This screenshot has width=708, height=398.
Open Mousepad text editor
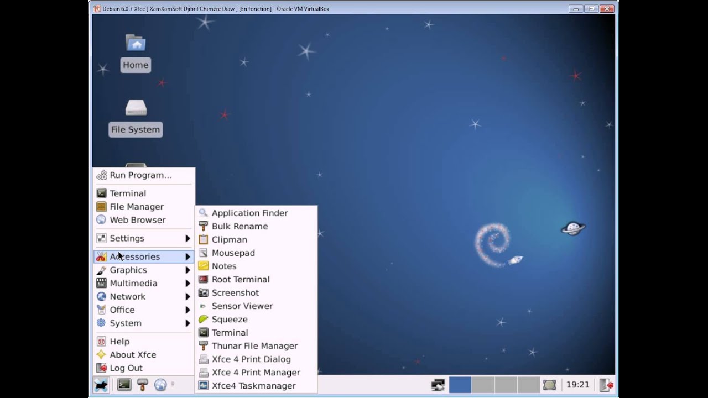256,253
